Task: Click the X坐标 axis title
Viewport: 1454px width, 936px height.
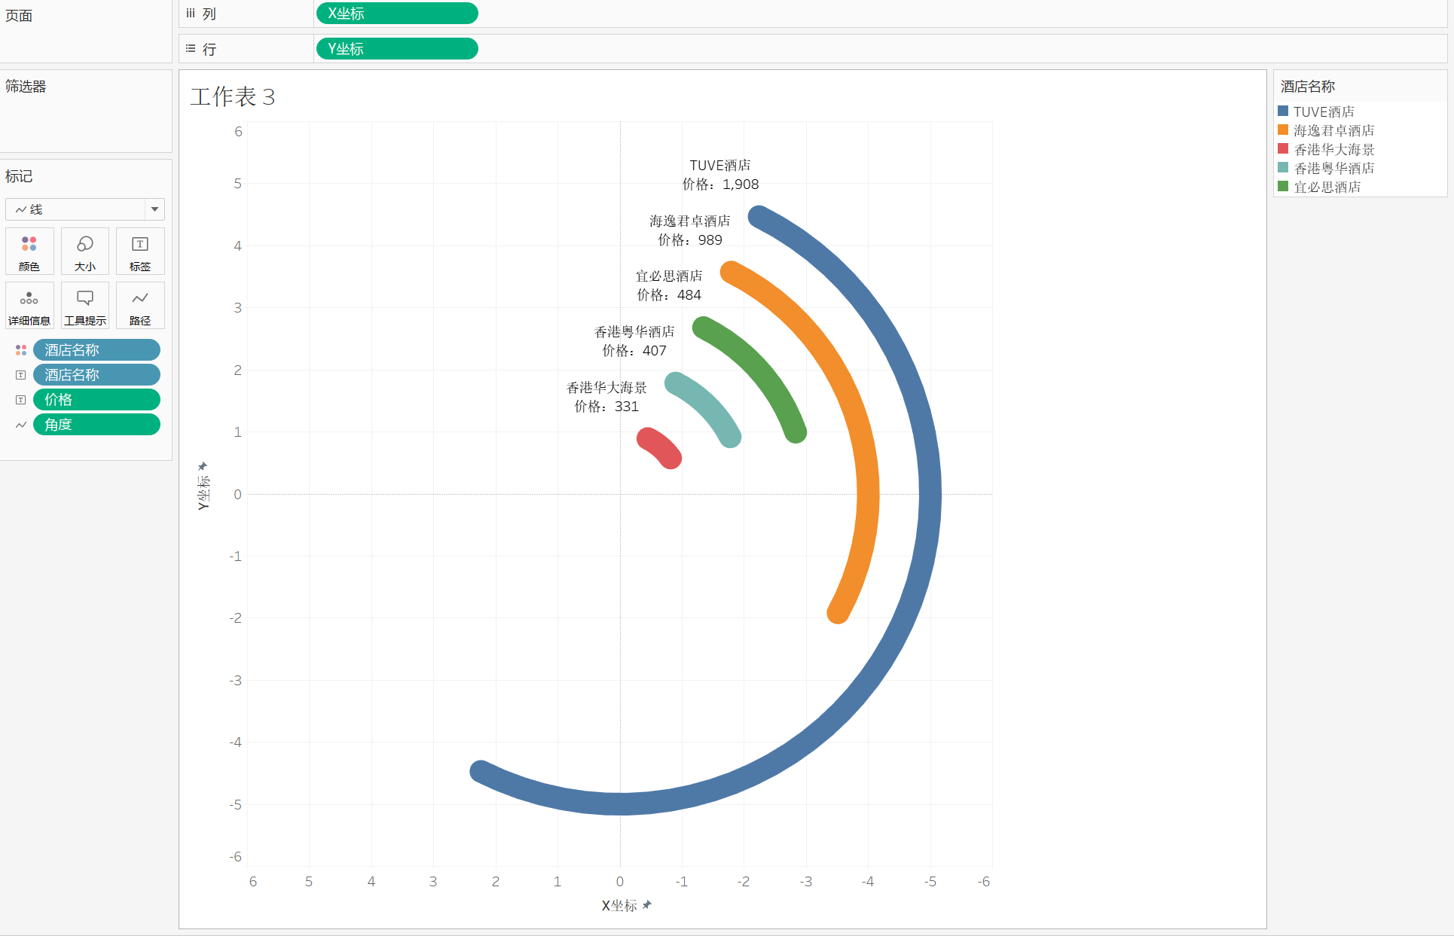Action: coord(619,905)
